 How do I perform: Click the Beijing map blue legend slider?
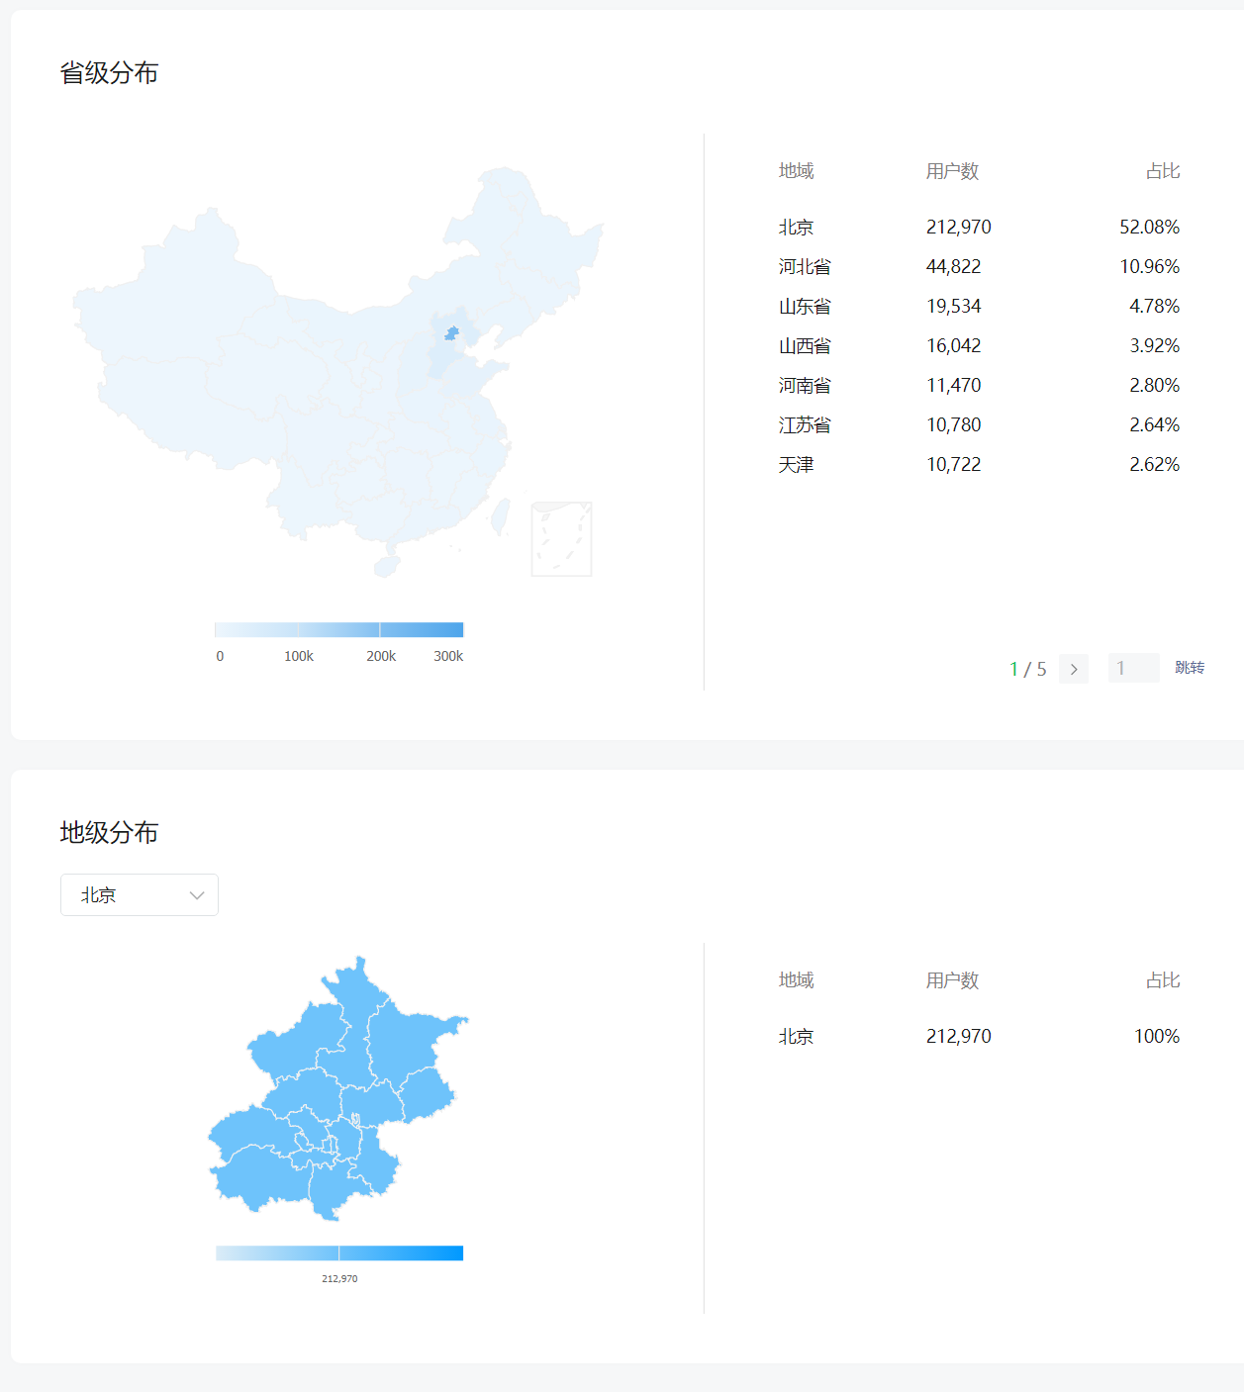pyautogui.click(x=339, y=1253)
